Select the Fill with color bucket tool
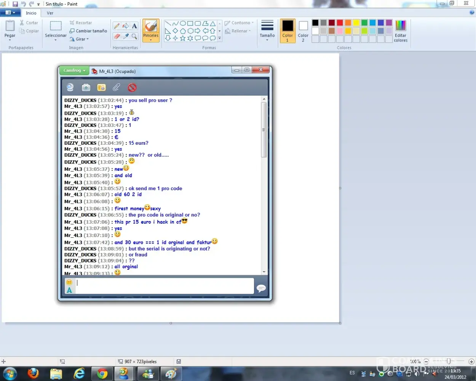 click(126, 26)
